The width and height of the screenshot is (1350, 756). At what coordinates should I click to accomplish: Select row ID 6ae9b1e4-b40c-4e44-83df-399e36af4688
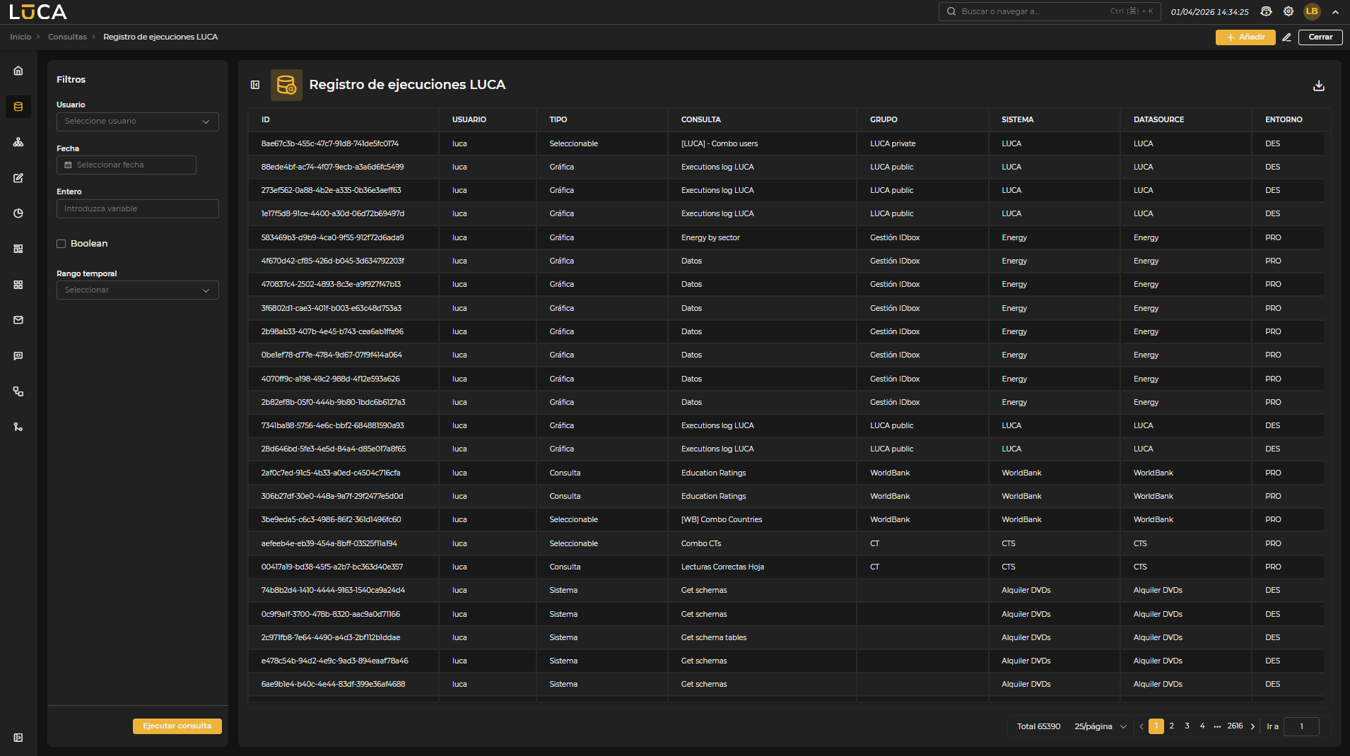[334, 685]
